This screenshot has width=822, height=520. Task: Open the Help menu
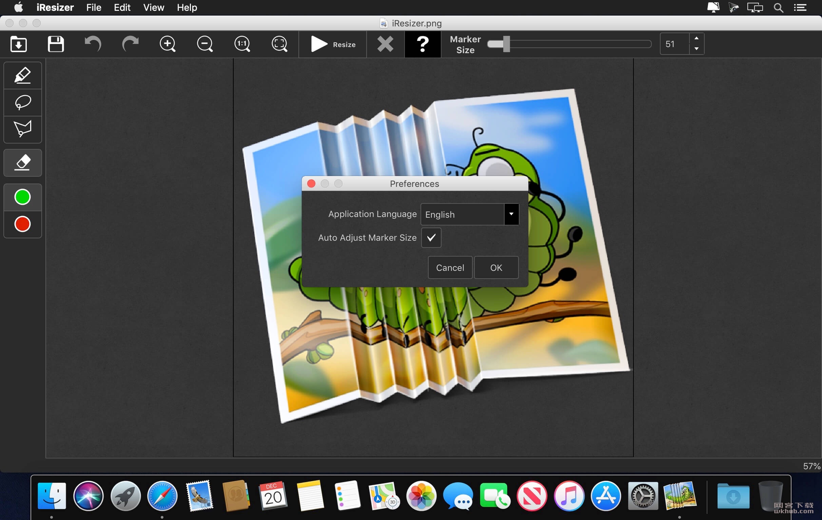point(187,7)
